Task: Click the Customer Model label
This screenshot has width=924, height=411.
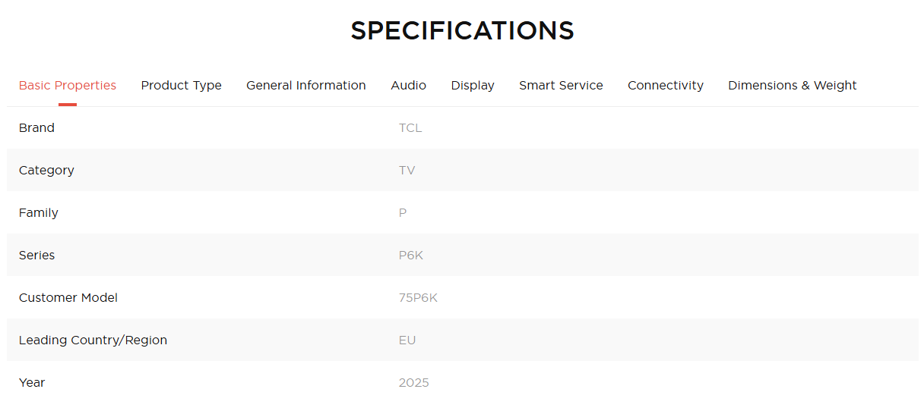Action: tap(68, 298)
